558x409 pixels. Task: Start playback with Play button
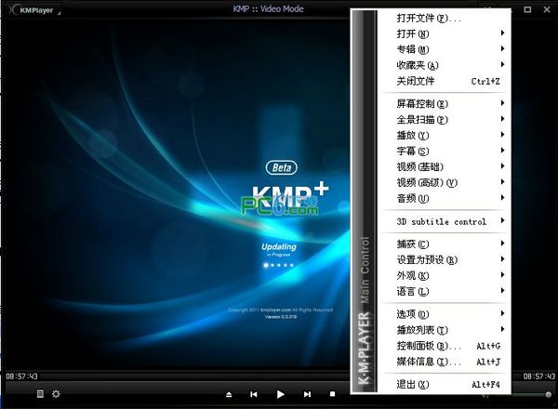pyautogui.click(x=281, y=394)
